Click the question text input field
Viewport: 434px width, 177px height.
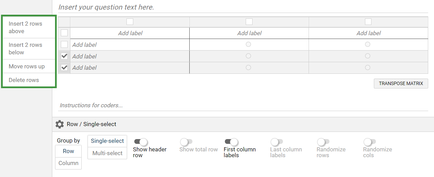click(239, 7)
